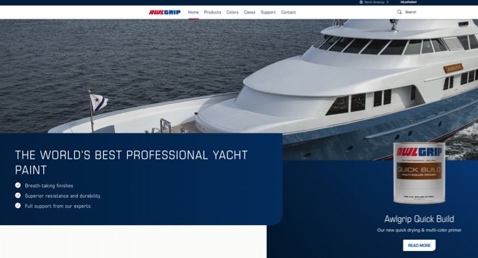
Task: Open the Colors menu item
Action: click(x=233, y=12)
